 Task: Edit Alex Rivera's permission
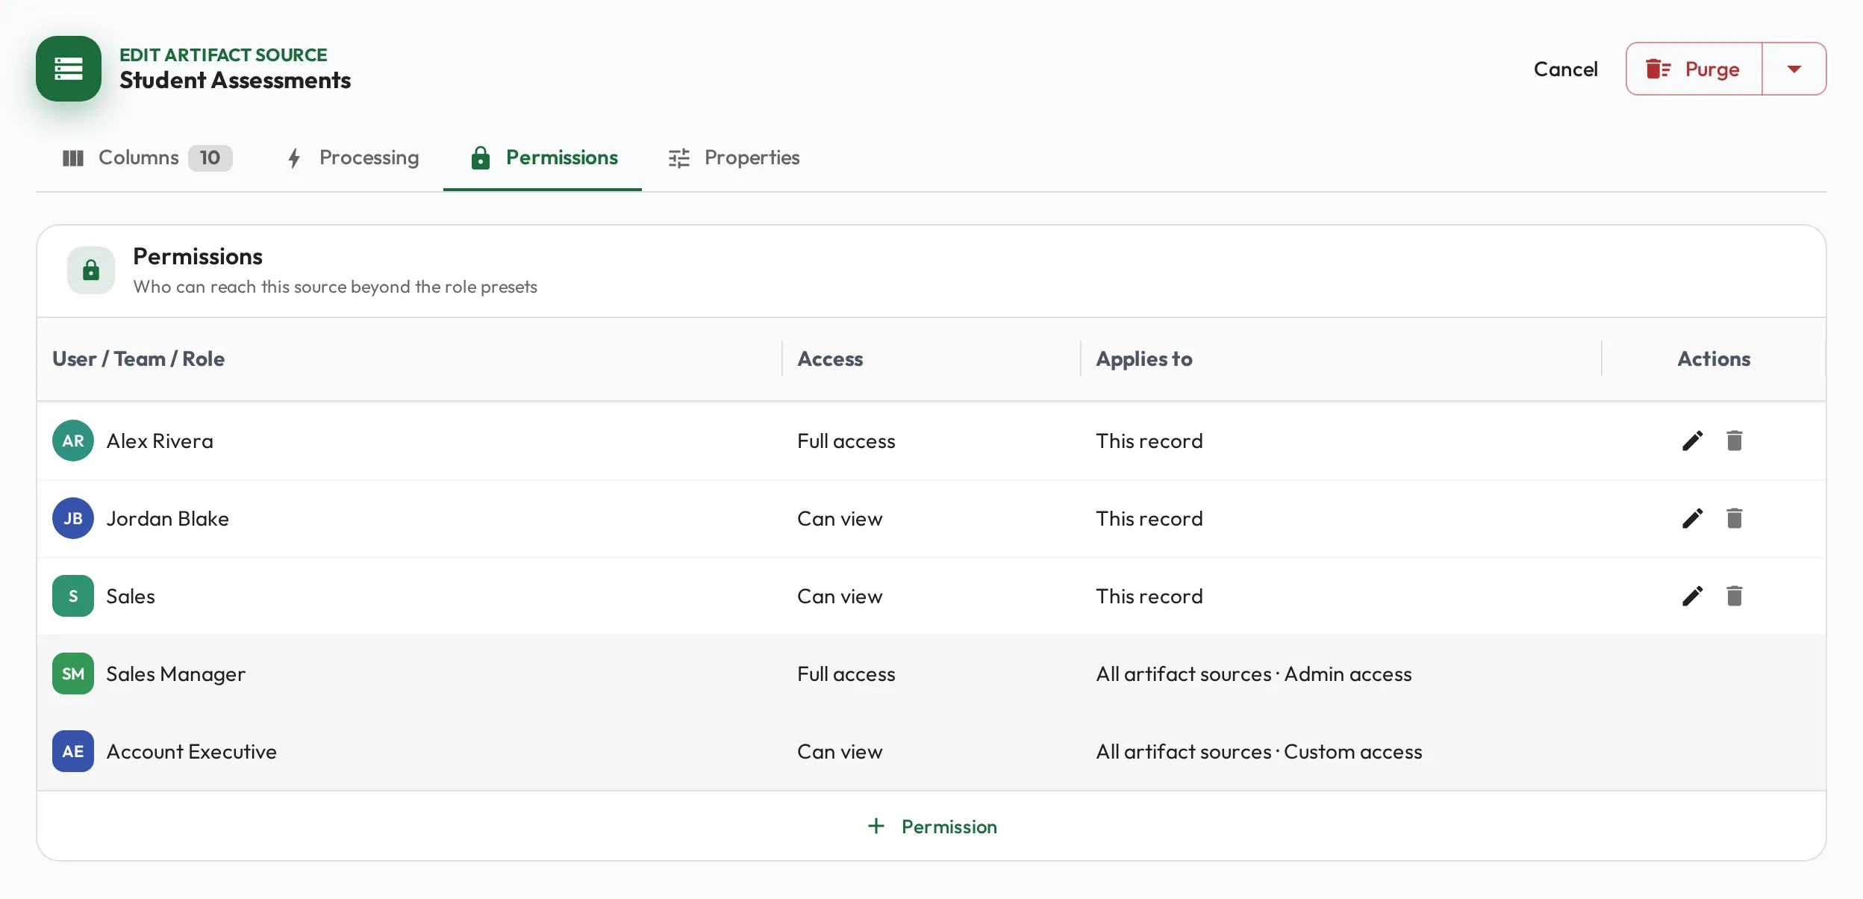1692,441
